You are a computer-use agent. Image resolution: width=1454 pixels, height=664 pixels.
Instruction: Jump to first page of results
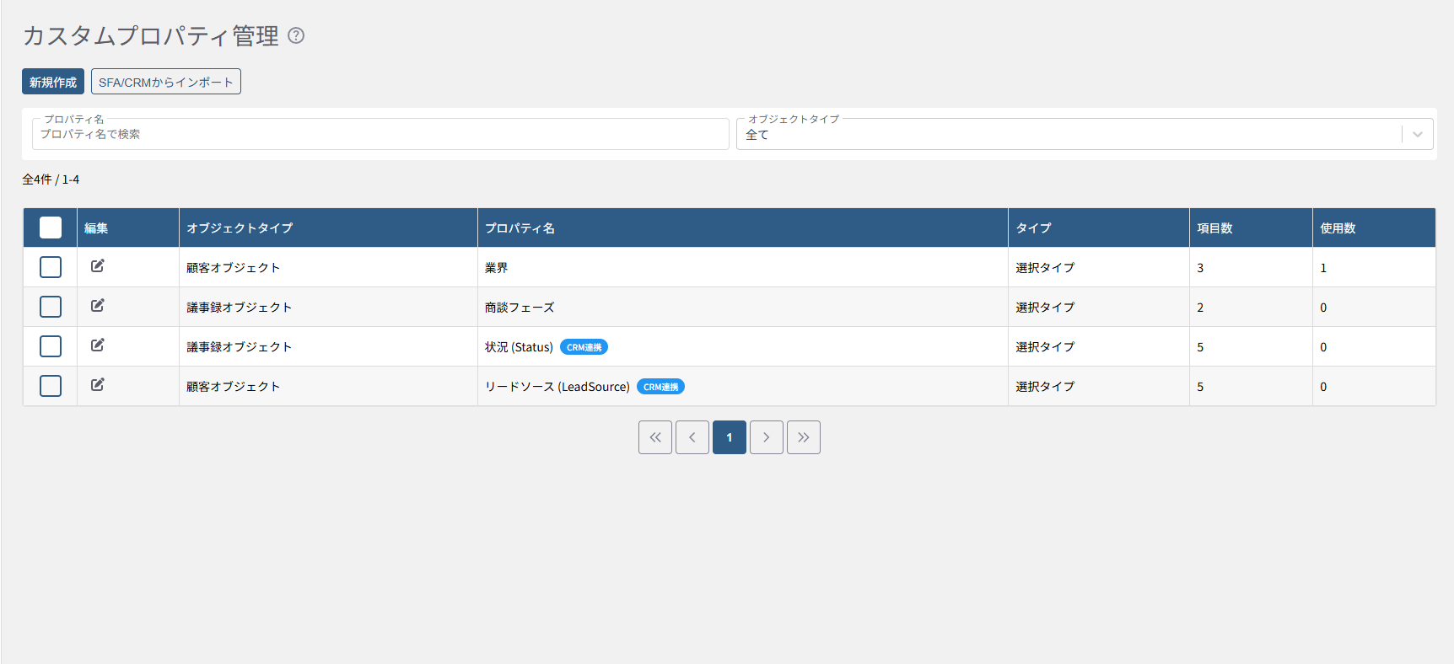click(655, 437)
